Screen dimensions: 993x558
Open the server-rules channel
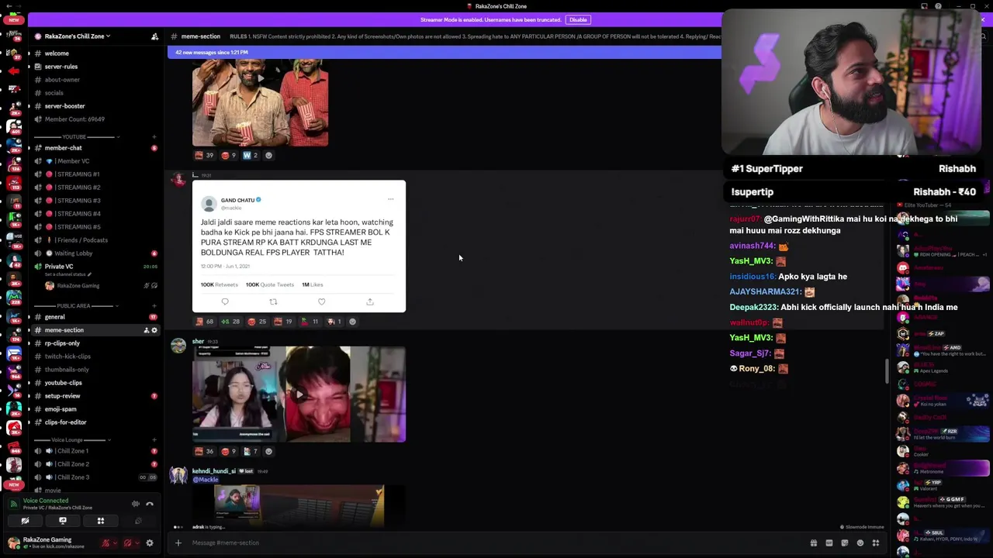61,67
